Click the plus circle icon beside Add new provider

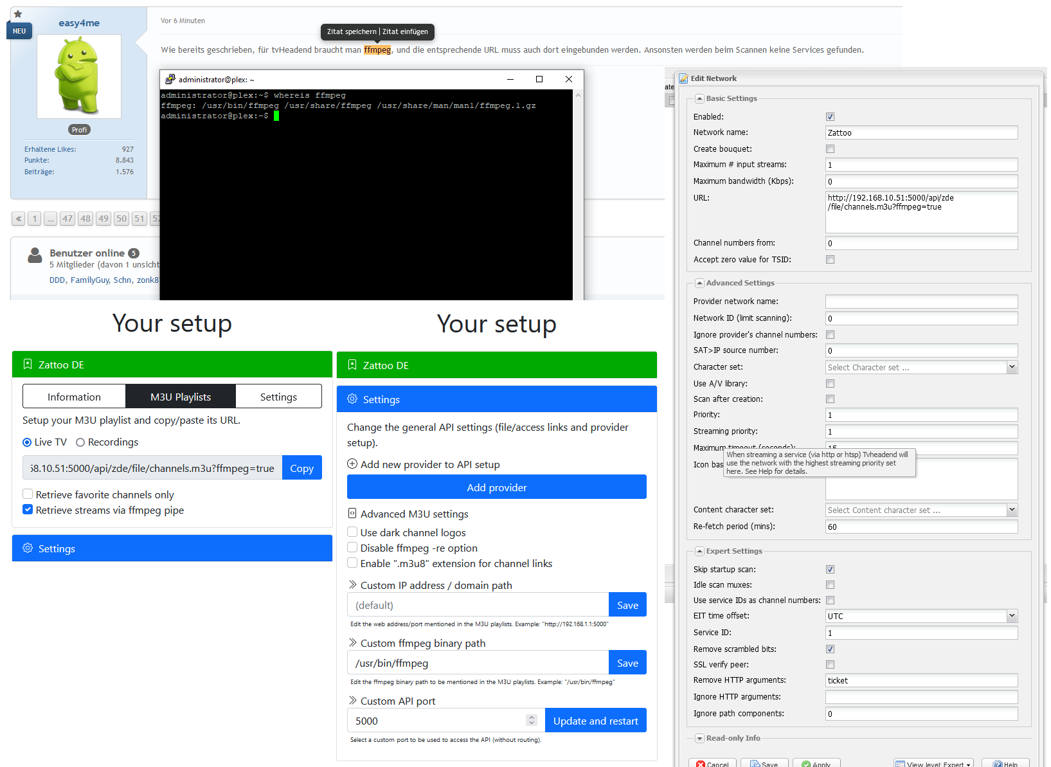tap(352, 464)
